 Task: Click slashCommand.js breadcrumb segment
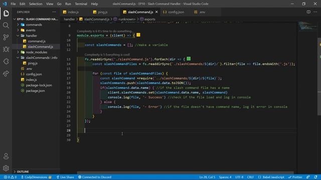point(94,19)
